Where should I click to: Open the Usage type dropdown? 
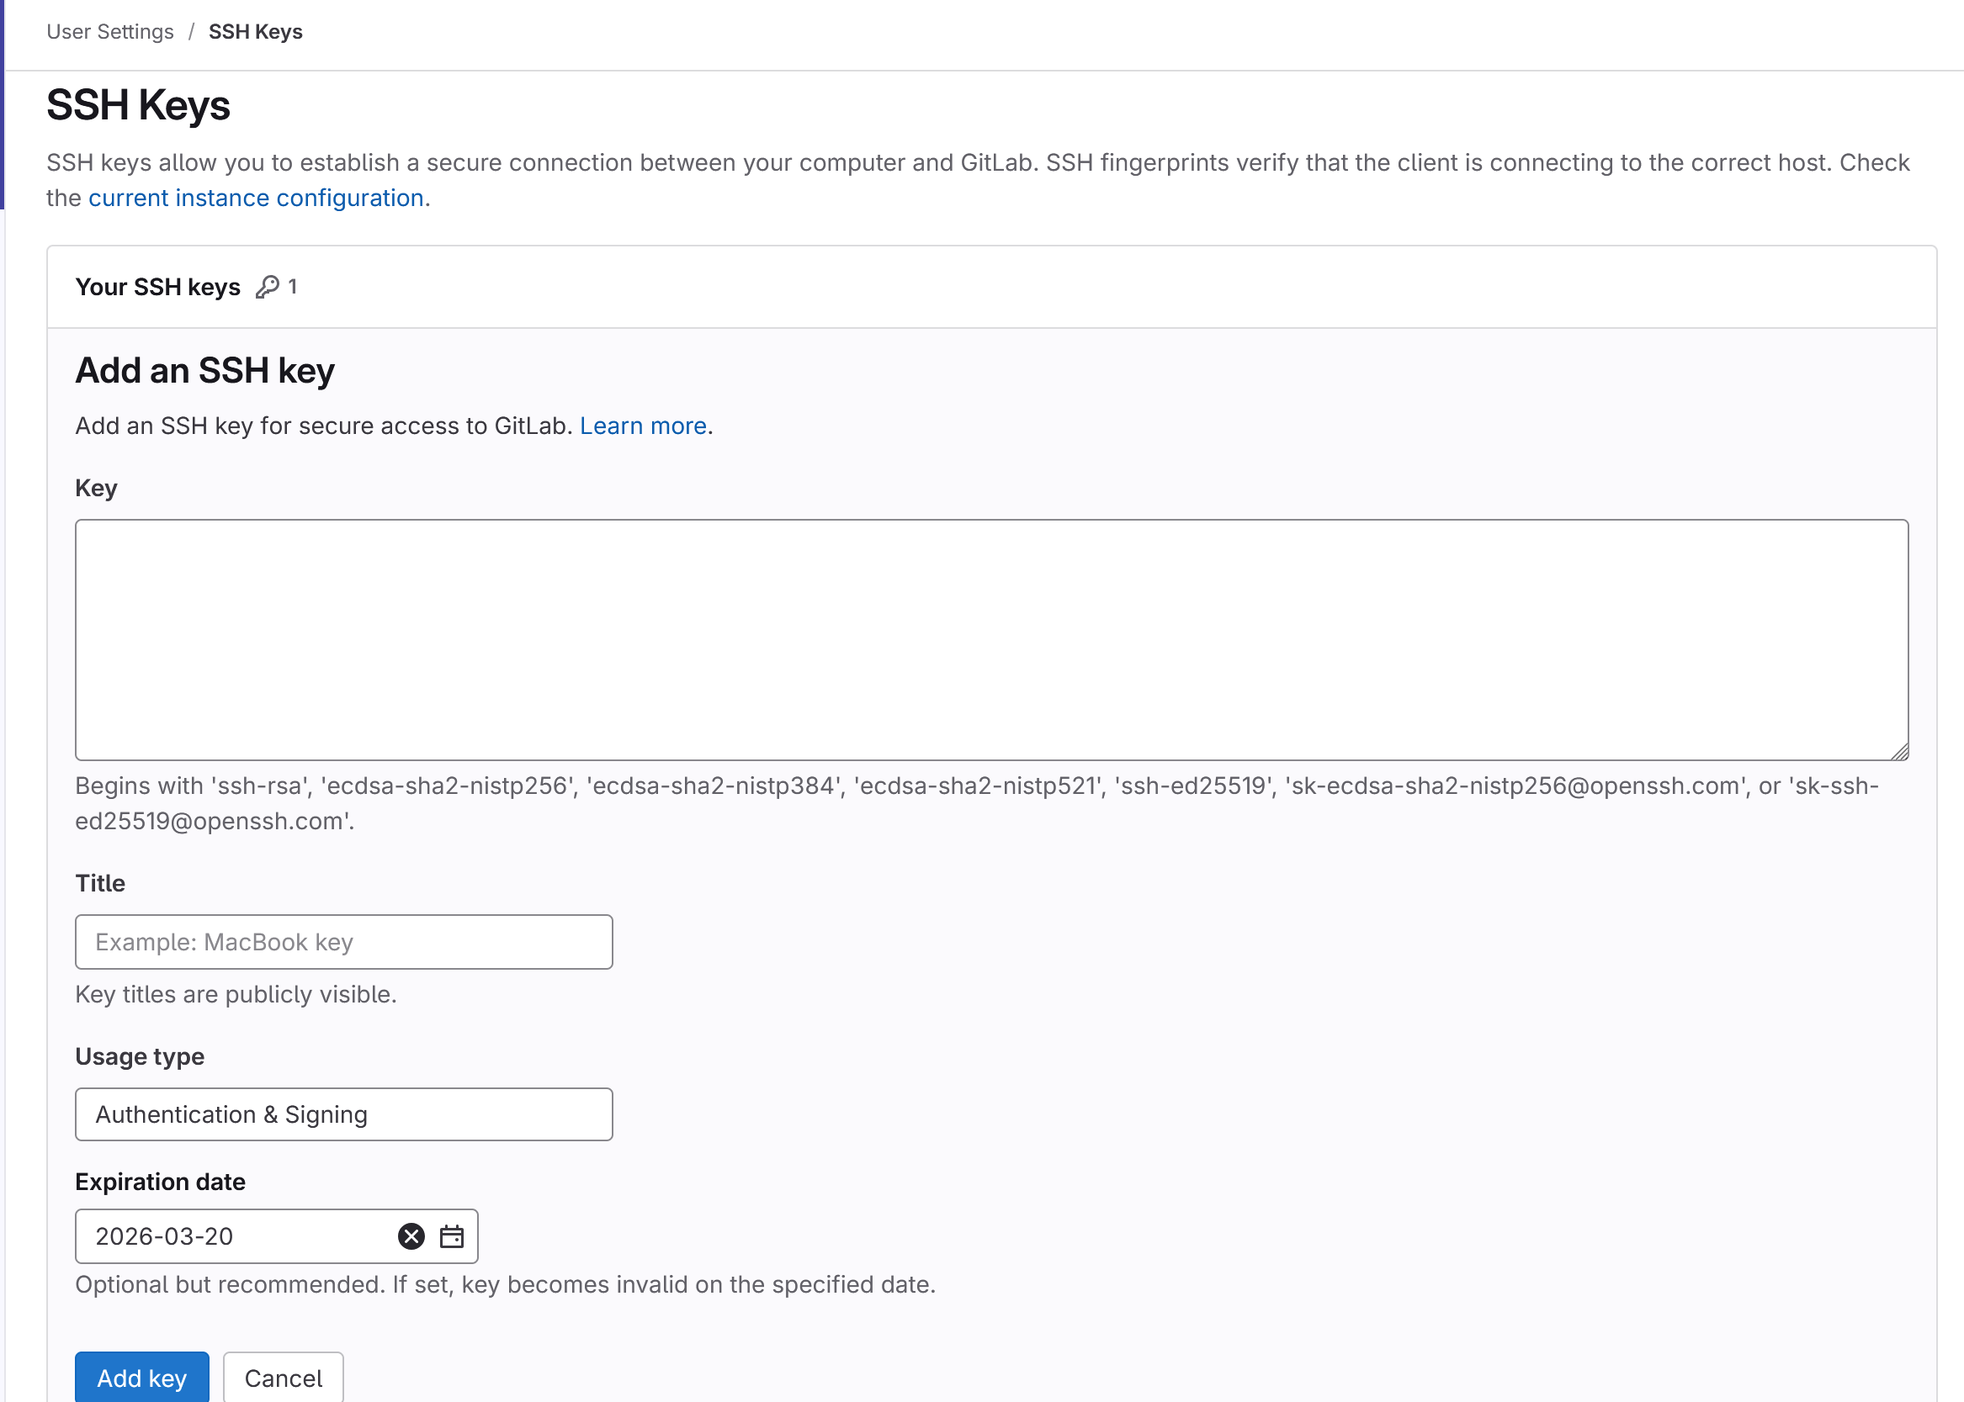click(x=344, y=1114)
